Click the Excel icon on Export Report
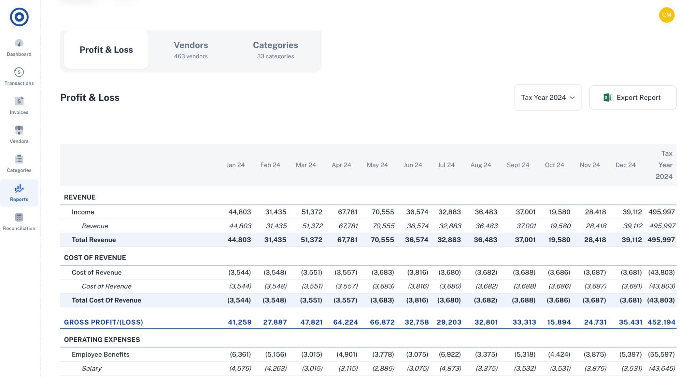This screenshot has height=378, width=694. tap(607, 97)
